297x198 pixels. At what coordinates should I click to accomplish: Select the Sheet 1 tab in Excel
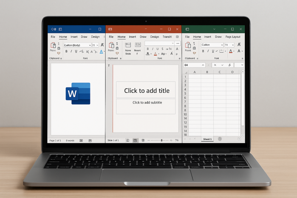click(x=207, y=139)
